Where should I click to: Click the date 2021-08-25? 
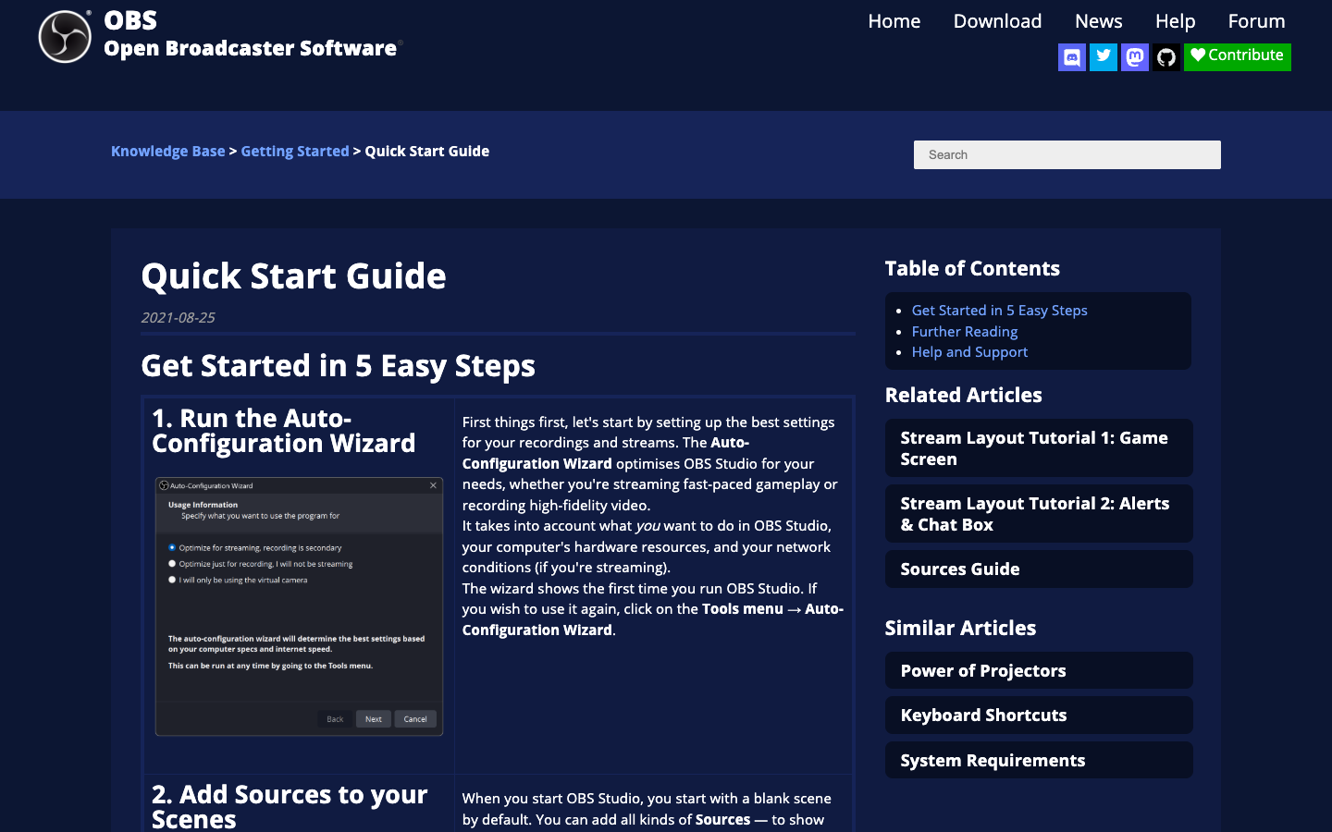pyautogui.click(x=178, y=317)
